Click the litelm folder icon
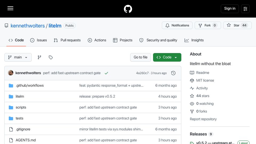The width and height of the screenshot is (256, 144). [x=11, y=97]
